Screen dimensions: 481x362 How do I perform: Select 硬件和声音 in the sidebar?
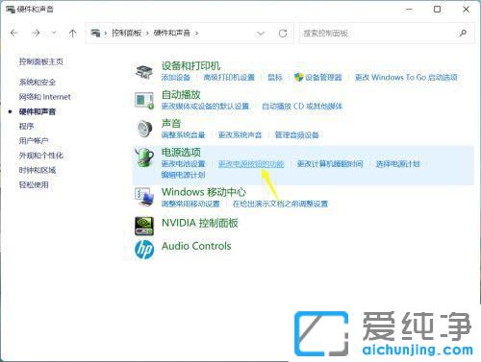click(38, 111)
